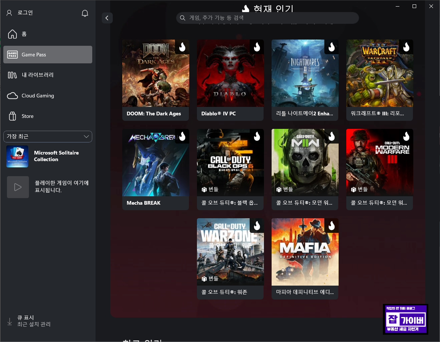Click the Game Pass badge icon
This screenshot has height=342, width=440.
(12, 55)
